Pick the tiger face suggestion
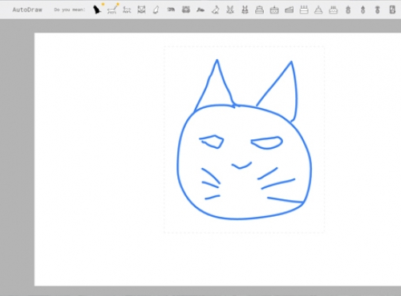 click(x=186, y=10)
